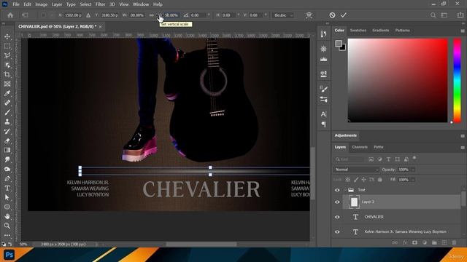This screenshot has height=262, width=467.
Task: Select the Zoom tool
Action: pos(7,226)
